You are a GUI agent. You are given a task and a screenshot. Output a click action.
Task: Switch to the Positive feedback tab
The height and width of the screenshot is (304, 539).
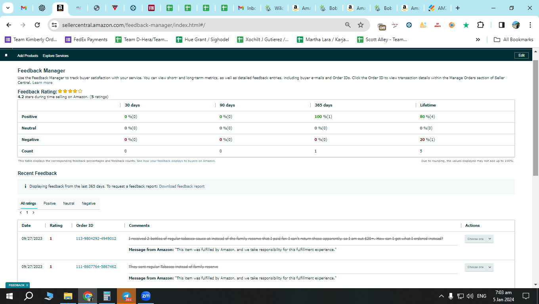click(x=50, y=203)
